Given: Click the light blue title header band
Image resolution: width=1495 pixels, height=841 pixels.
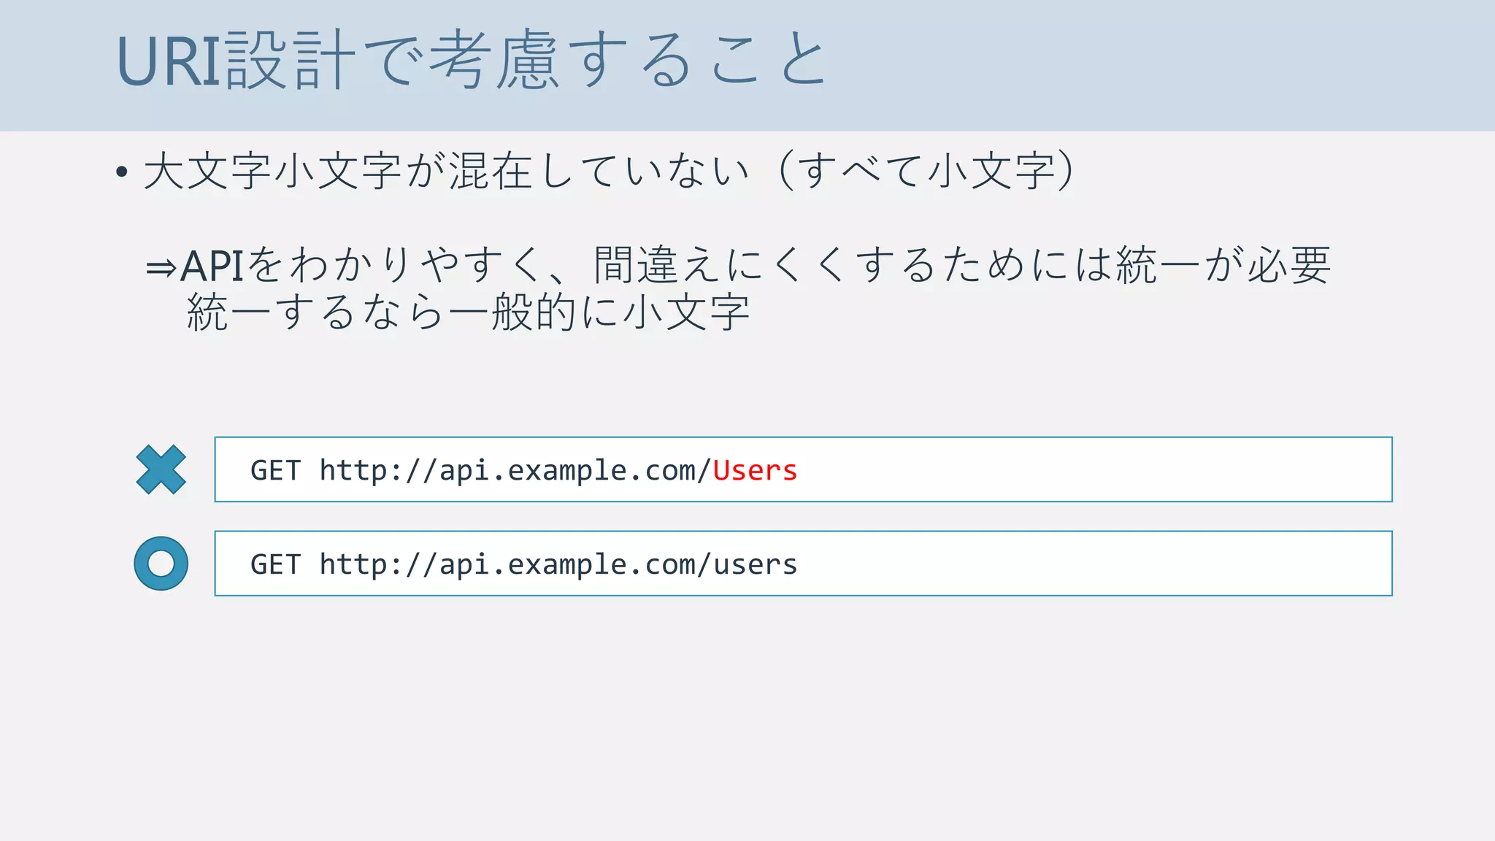Looking at the screenshot, I should [x=1168, y=66].
